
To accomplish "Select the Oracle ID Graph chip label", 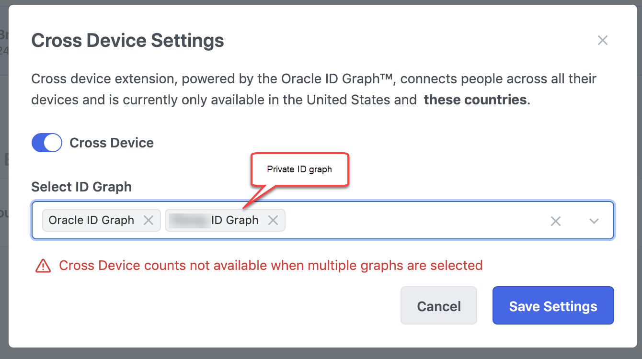I will 92,220.
